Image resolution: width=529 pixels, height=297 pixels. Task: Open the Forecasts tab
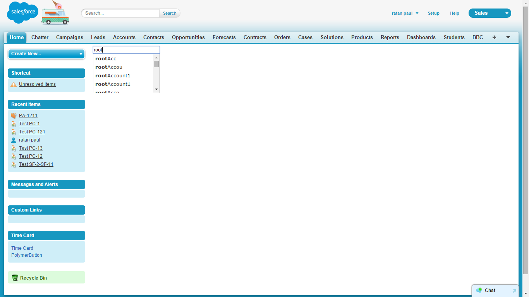[224, 38]
